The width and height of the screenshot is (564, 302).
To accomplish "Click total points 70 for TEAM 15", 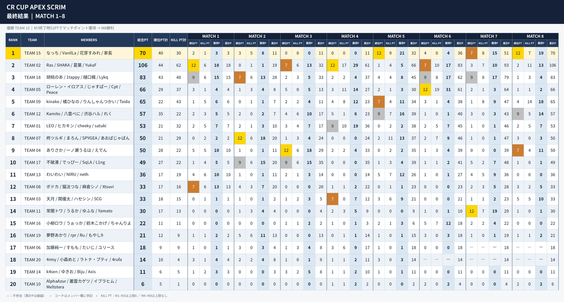I will [142, 53].
